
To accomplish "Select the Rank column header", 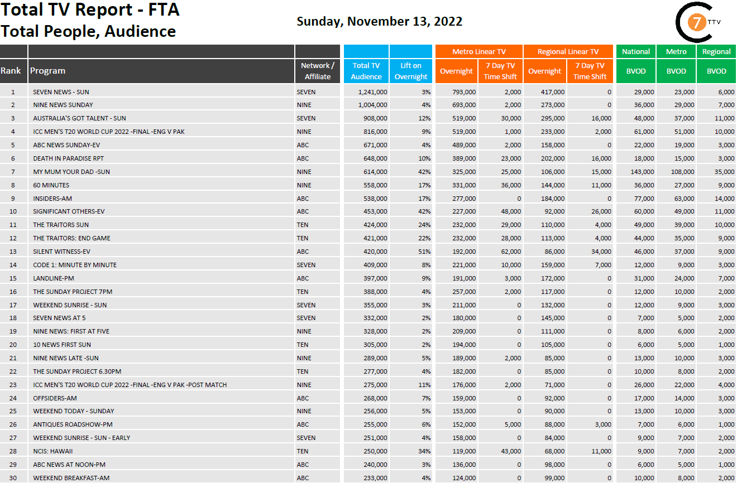I will pos(11,71).
